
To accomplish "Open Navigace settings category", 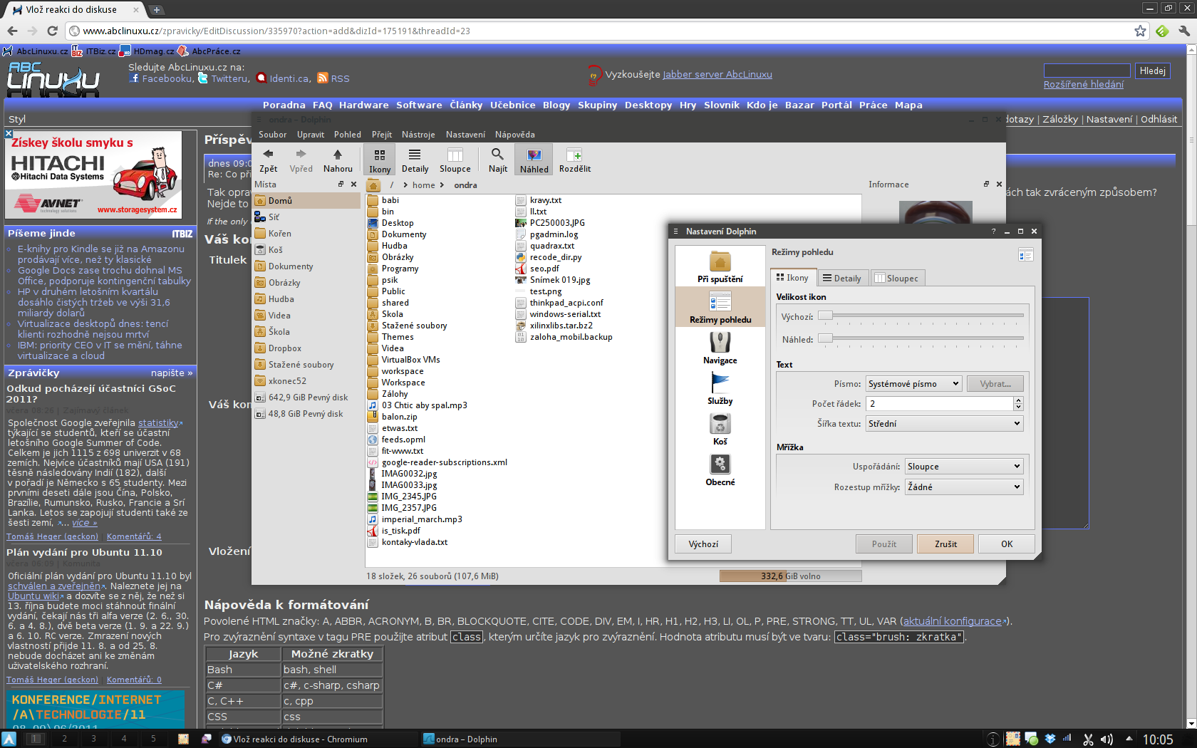I will click(720, 348).
